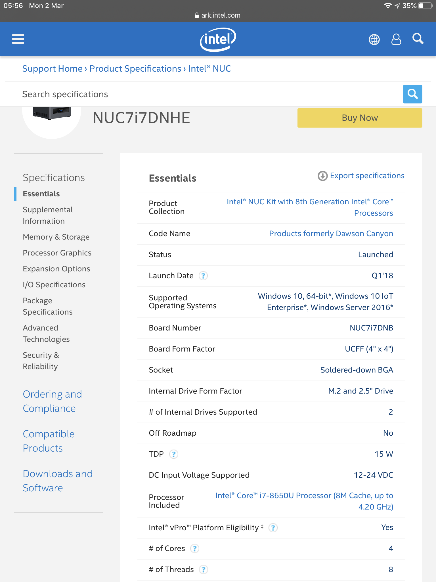This screenshot has height=582, width=436.
Task: Tap the Wi-Fi status icon
Action: [x=388, y=6]
